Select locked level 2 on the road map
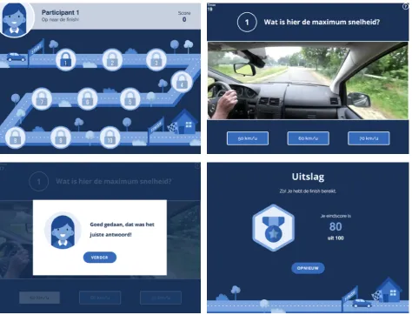Viewport: 412px width, 315px height. 112,60
